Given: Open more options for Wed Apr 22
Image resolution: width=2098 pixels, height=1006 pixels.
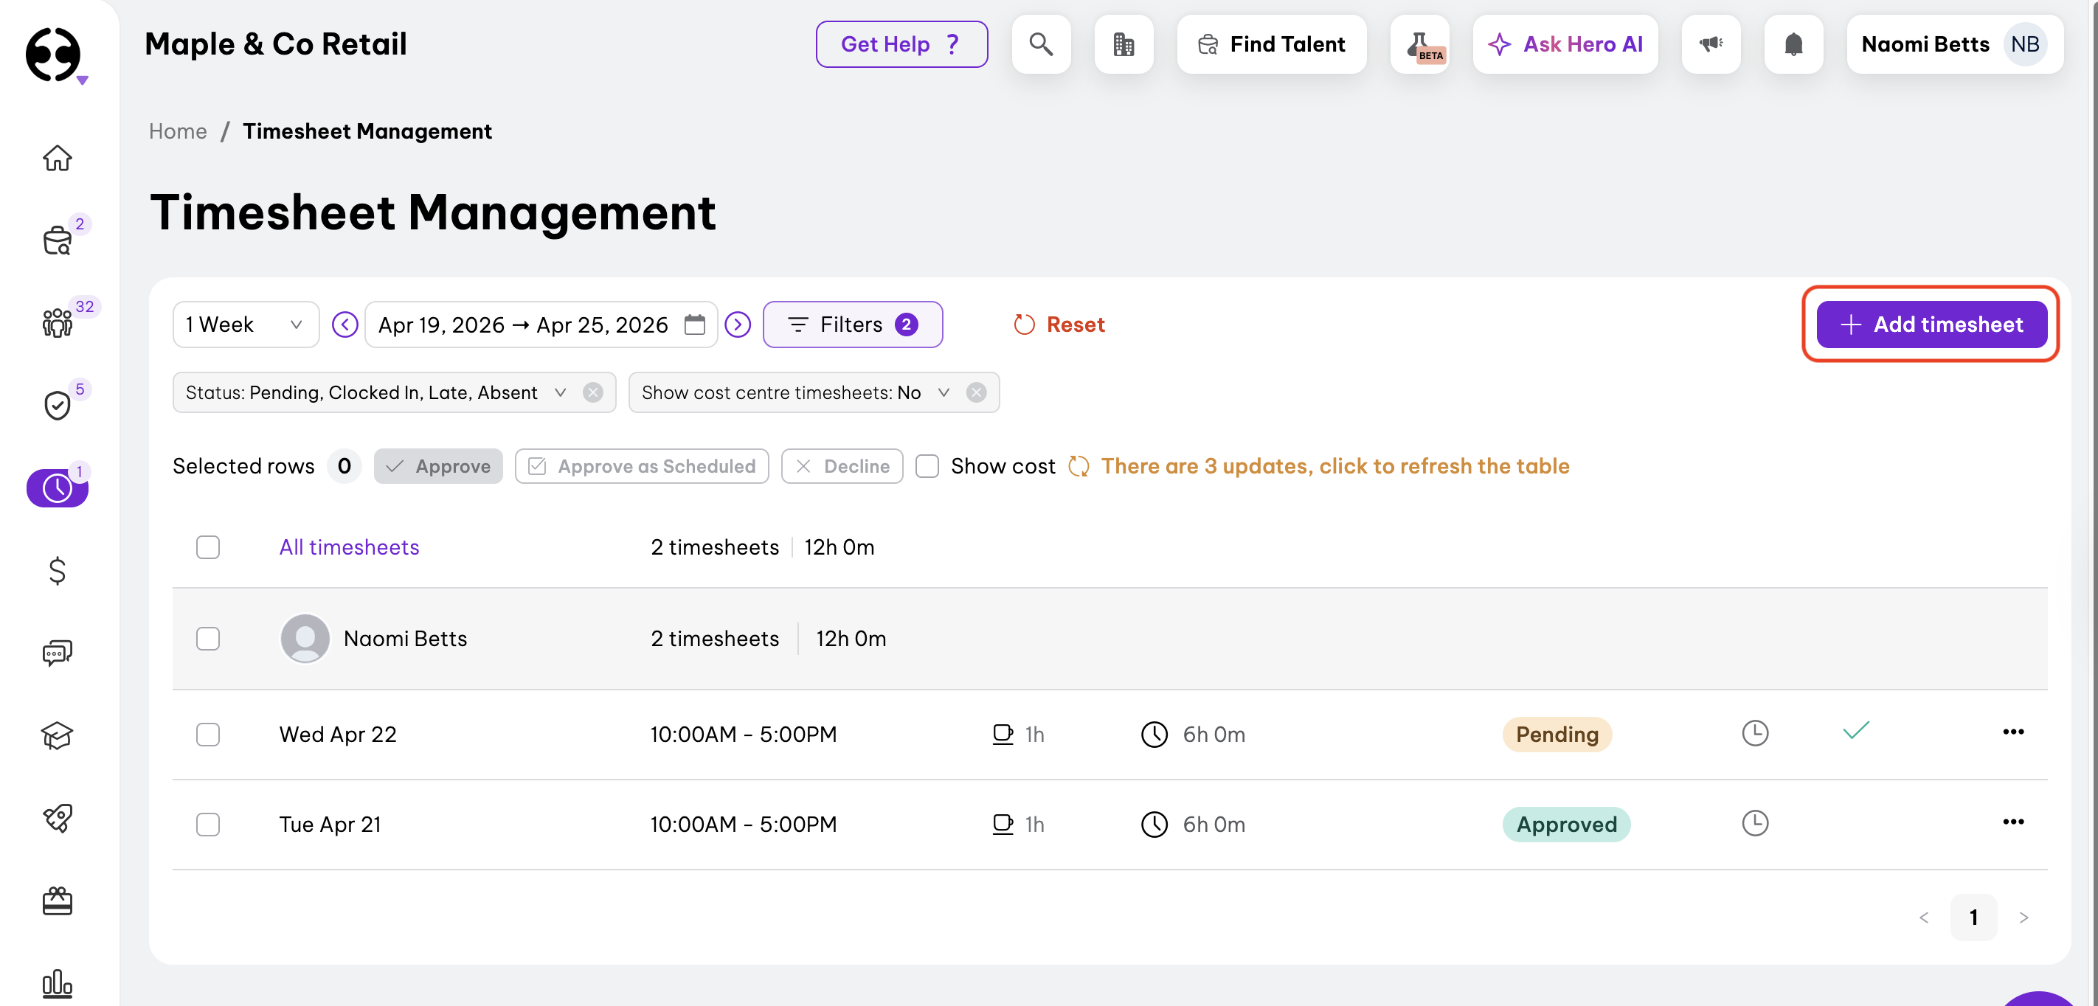Looking at the screenshot, I should 2012,732.
